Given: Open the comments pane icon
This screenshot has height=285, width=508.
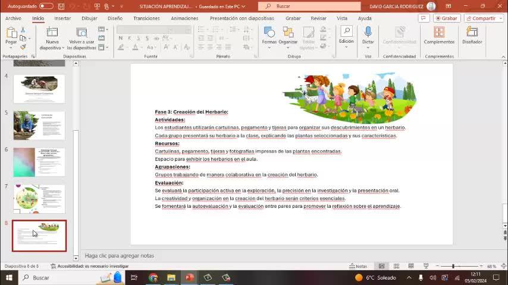Looking at the screenshot, I should (424, 18).
